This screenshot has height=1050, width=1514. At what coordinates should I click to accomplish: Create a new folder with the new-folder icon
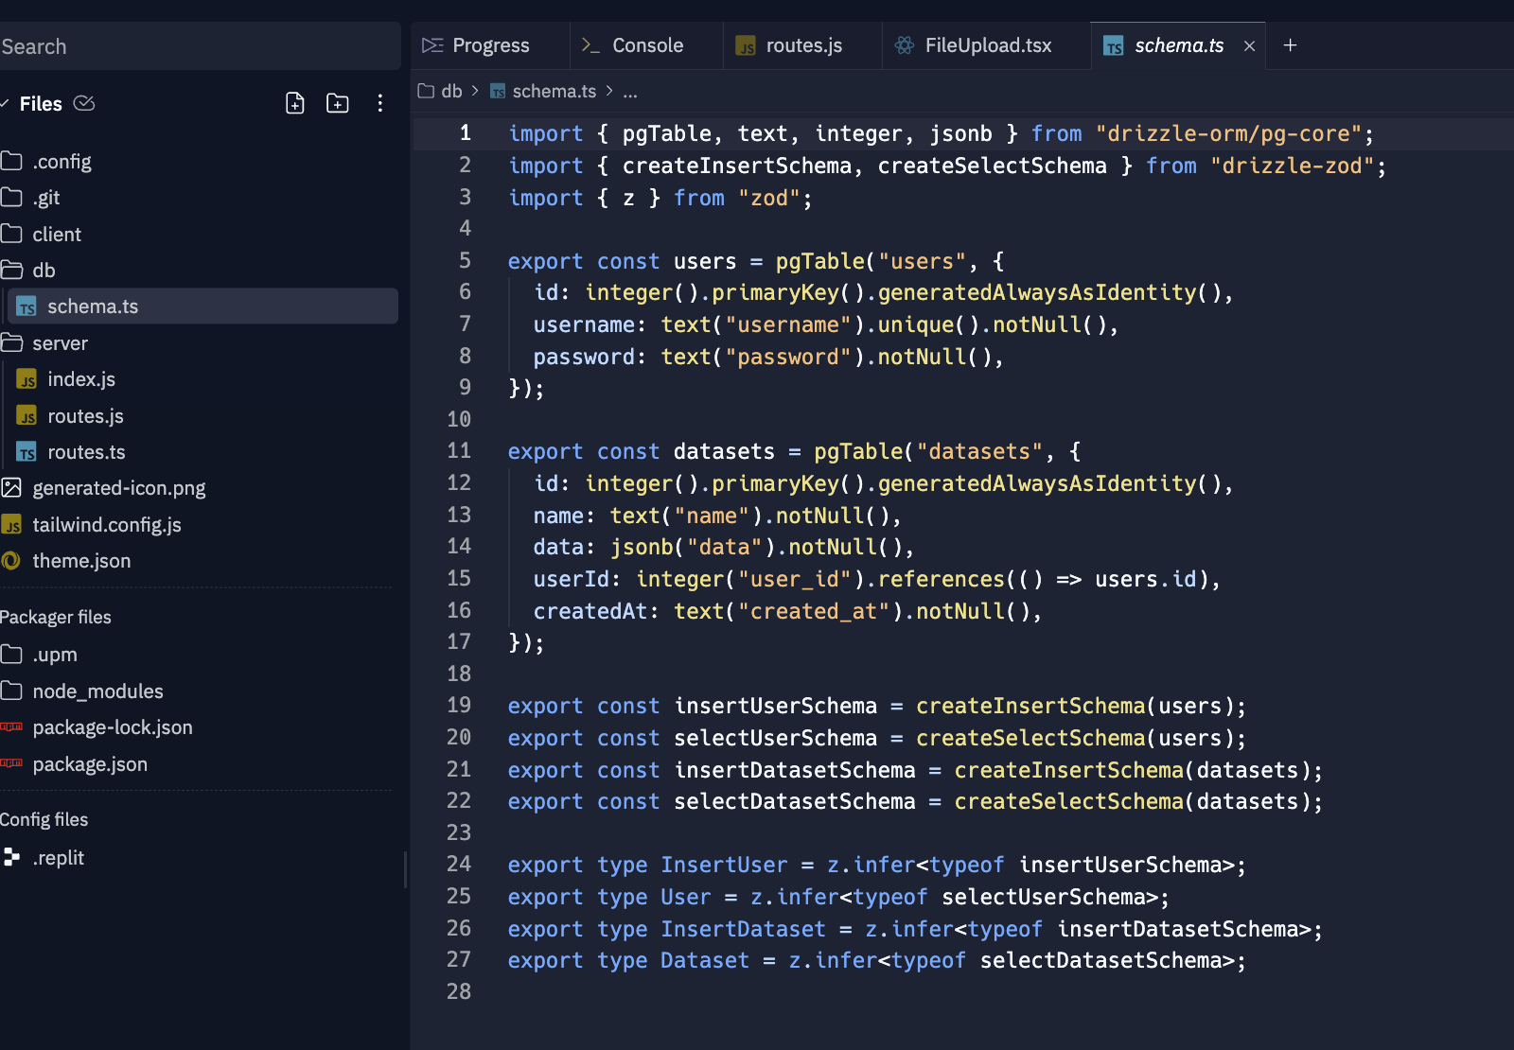tap(338, 103)
